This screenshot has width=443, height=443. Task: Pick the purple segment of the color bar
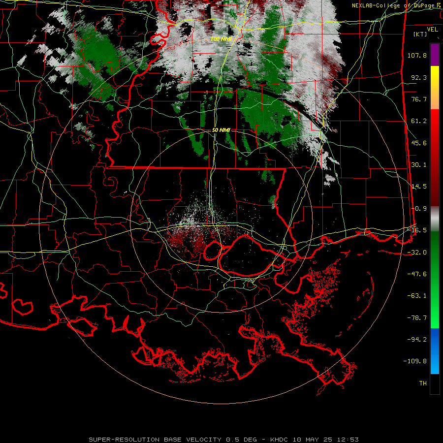coord(435,55)
